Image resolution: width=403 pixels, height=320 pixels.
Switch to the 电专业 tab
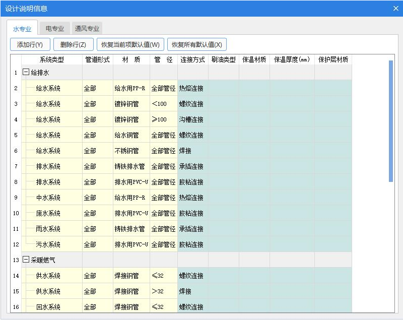(x=55, y=29)
